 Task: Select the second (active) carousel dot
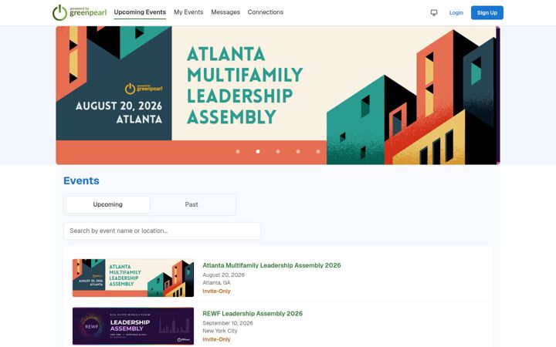pos(258,152)
